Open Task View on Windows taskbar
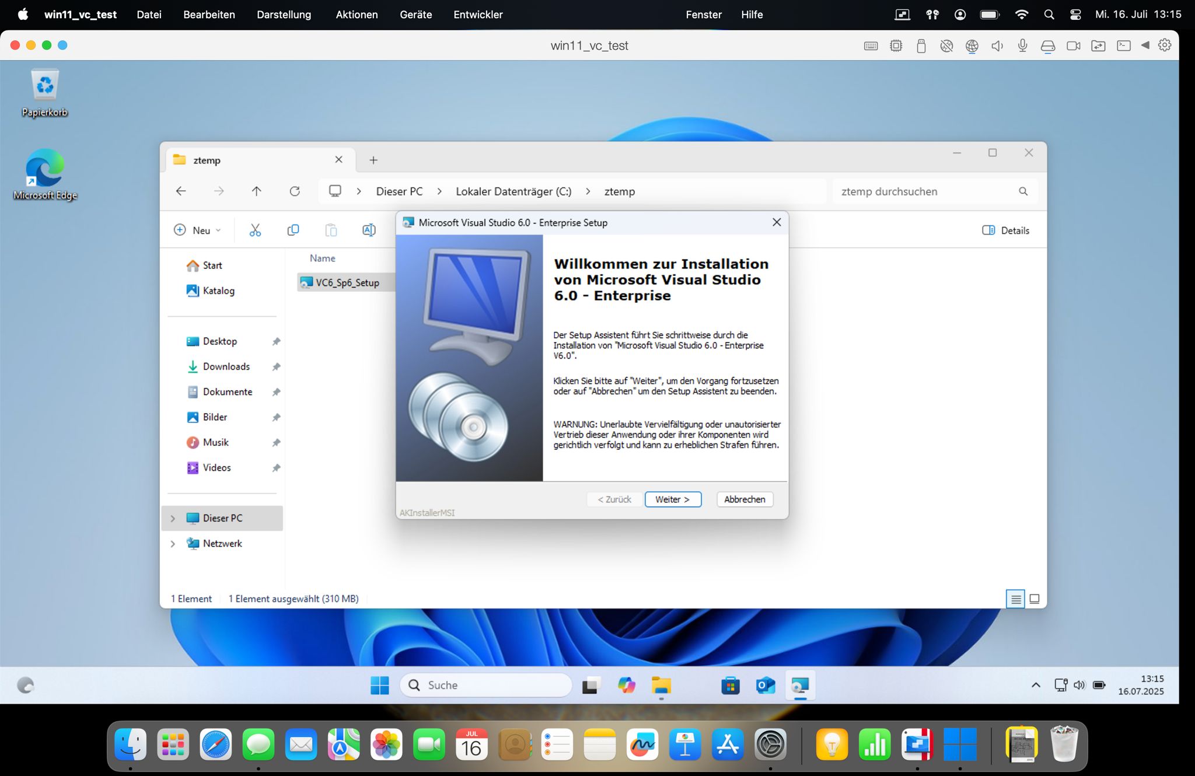The image size is (1195, 776). coord(590,685)
